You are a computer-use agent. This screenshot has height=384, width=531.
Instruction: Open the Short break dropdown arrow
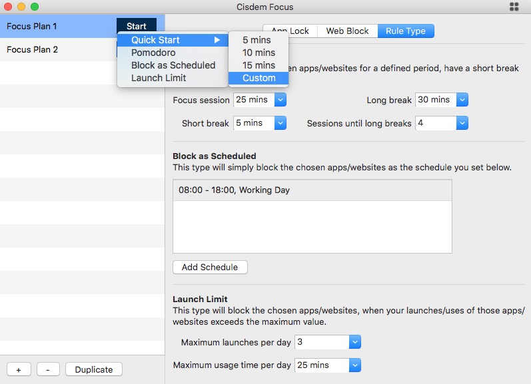click(280, 123)
